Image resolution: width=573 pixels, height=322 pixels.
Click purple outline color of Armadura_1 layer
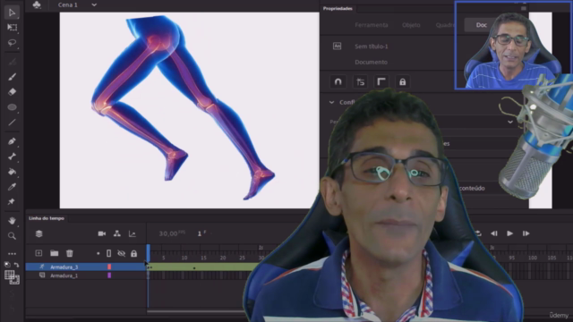click(109, 275)
